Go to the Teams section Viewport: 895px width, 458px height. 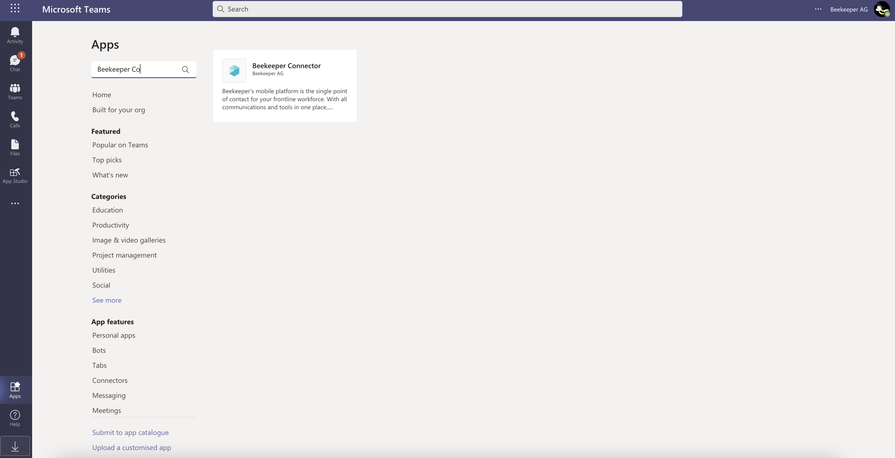point(15,91)
